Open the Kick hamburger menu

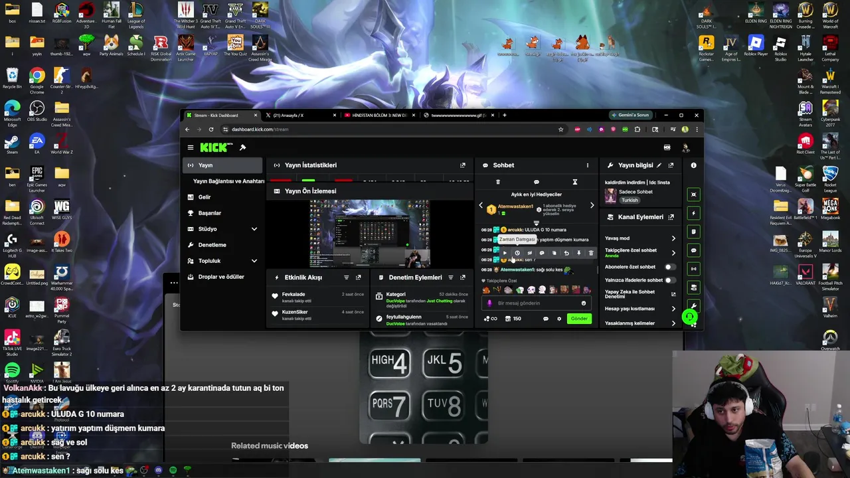[x=191, y=147]
